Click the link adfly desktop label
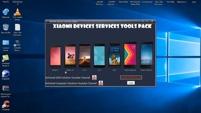The width and height of the screenshot is (201, 113). (x=171, y=2)
